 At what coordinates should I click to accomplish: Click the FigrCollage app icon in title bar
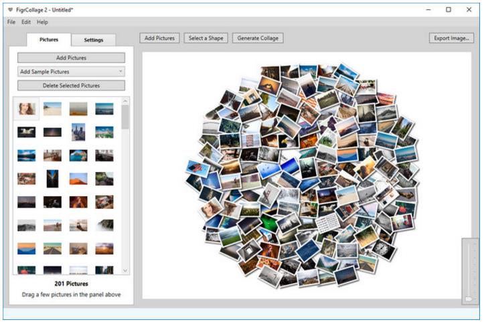[x=9, y=10]
